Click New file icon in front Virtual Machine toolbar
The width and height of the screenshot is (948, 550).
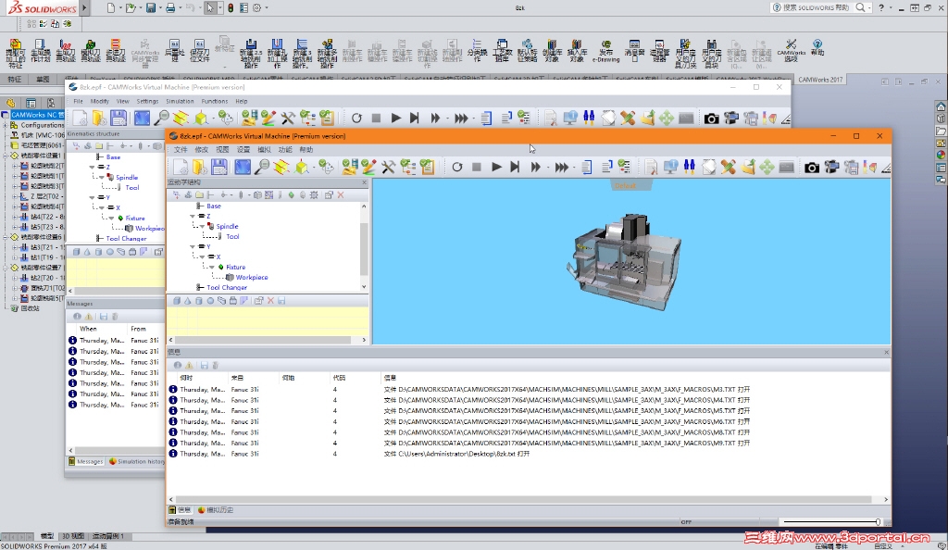click(181, 167)
